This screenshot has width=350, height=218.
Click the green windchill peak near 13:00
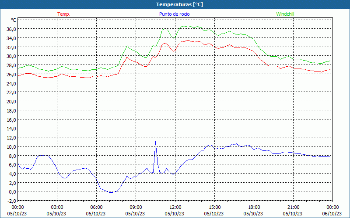pyautogui.click(x=188, y=26)
